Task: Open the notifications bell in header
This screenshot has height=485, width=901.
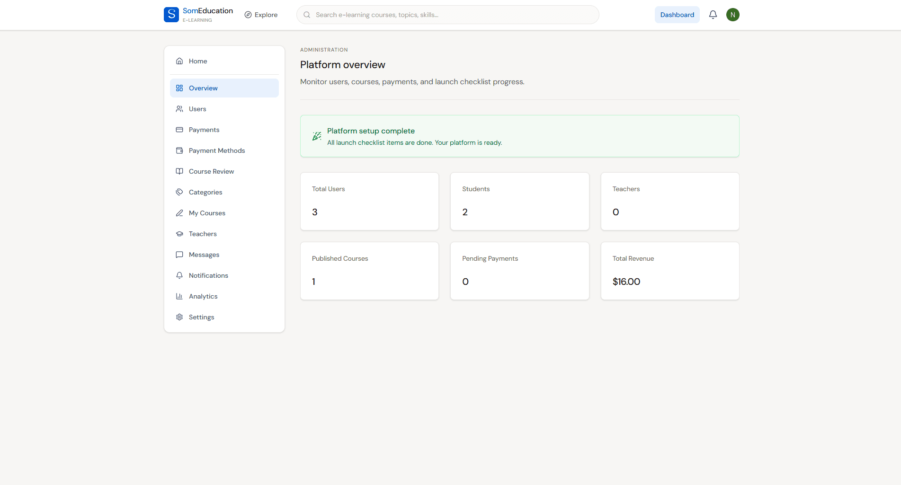Action: [x=713, y=15]
